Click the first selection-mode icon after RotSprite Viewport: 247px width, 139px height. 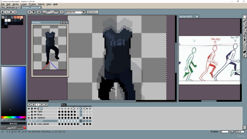click(89, 12)
